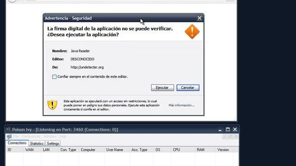Click the Ejecutar button
Image resolution: width=296 pixels, height=166 pixels.
pyautogui.click(x=162, y=88)
